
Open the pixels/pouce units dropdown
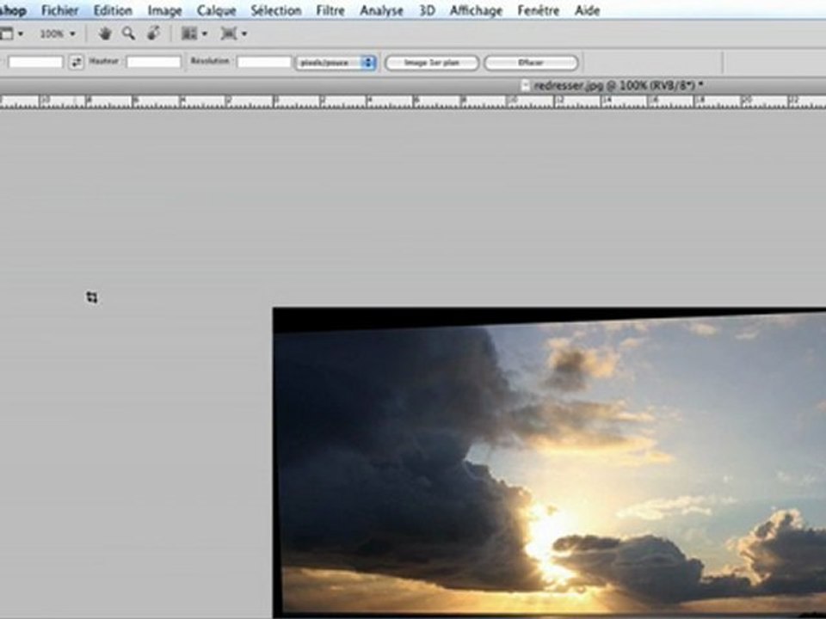coord(336,63)
